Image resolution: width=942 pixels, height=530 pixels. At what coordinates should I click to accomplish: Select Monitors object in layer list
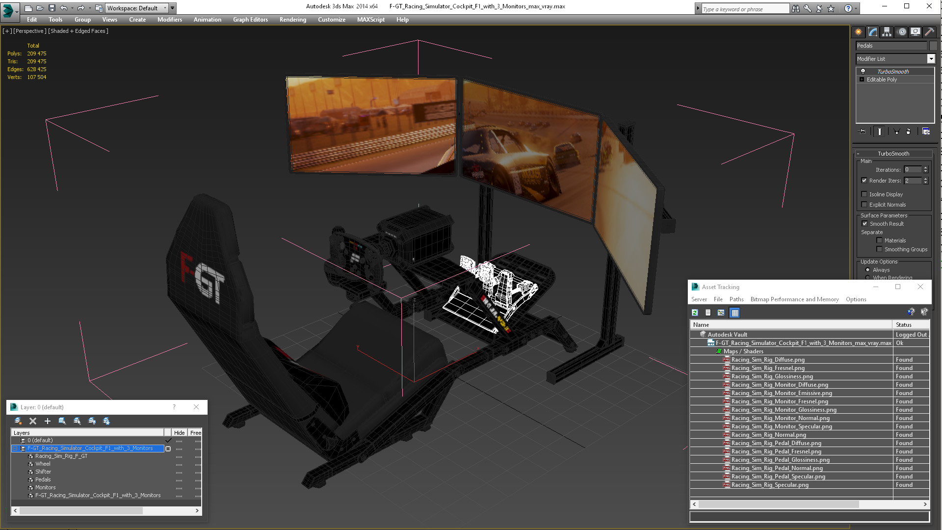[45, 488]
